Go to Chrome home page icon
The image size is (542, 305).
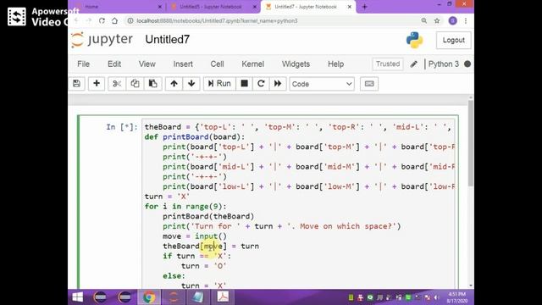coord(115,20)
